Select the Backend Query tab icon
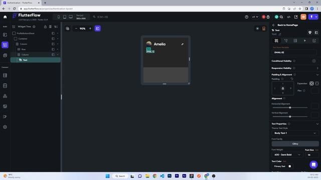 pyautogui.click(x=295, y=41)
